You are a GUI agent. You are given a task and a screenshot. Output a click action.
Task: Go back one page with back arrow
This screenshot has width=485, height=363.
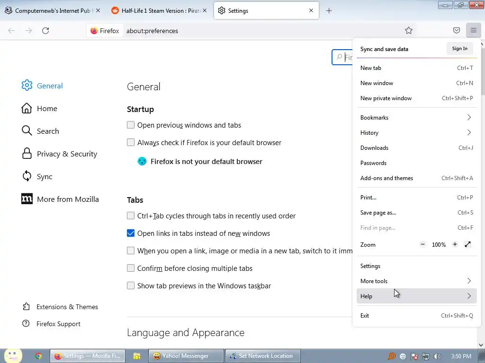(11, 31)
